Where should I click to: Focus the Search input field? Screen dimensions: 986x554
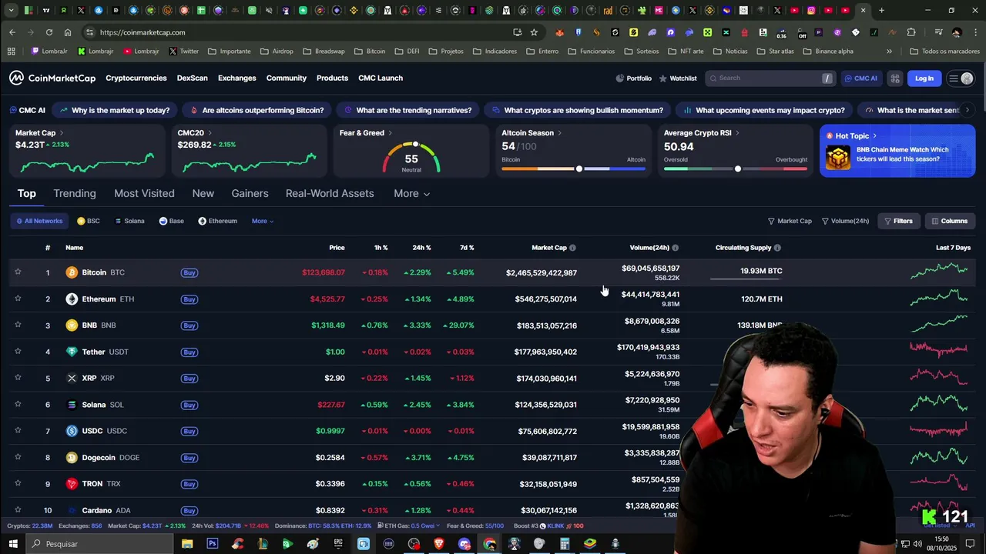click(x=770, y=78)
